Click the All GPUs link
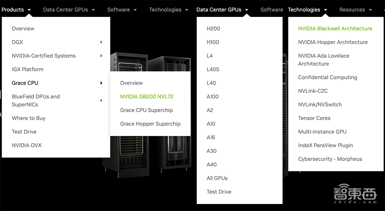The image size is (385, 211). [x=217, y=178]
